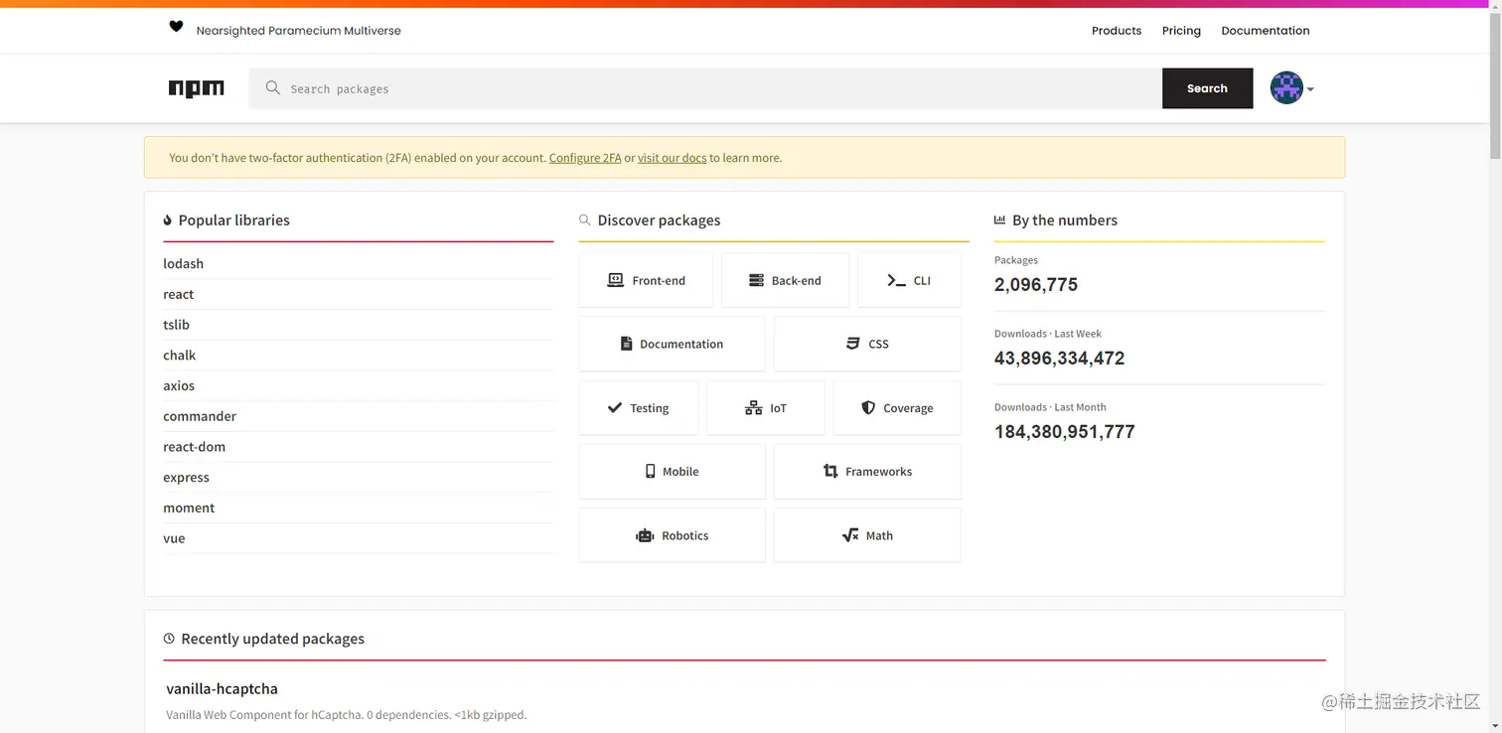Select the Back-end category tile
The image size is (1502, 733).
point(785,280)
